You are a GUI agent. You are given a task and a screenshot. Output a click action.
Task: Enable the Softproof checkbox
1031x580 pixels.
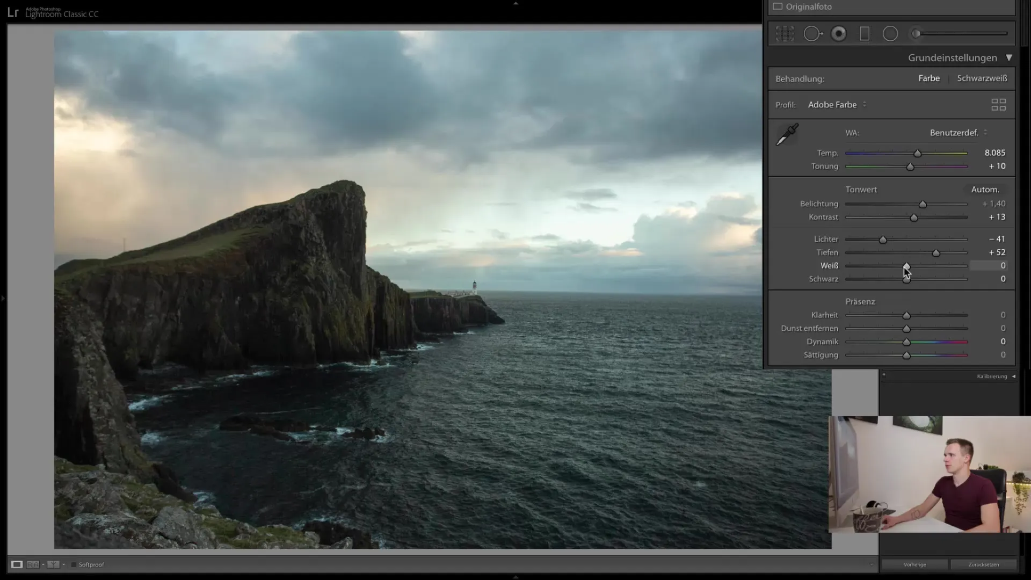pos(74,564)
